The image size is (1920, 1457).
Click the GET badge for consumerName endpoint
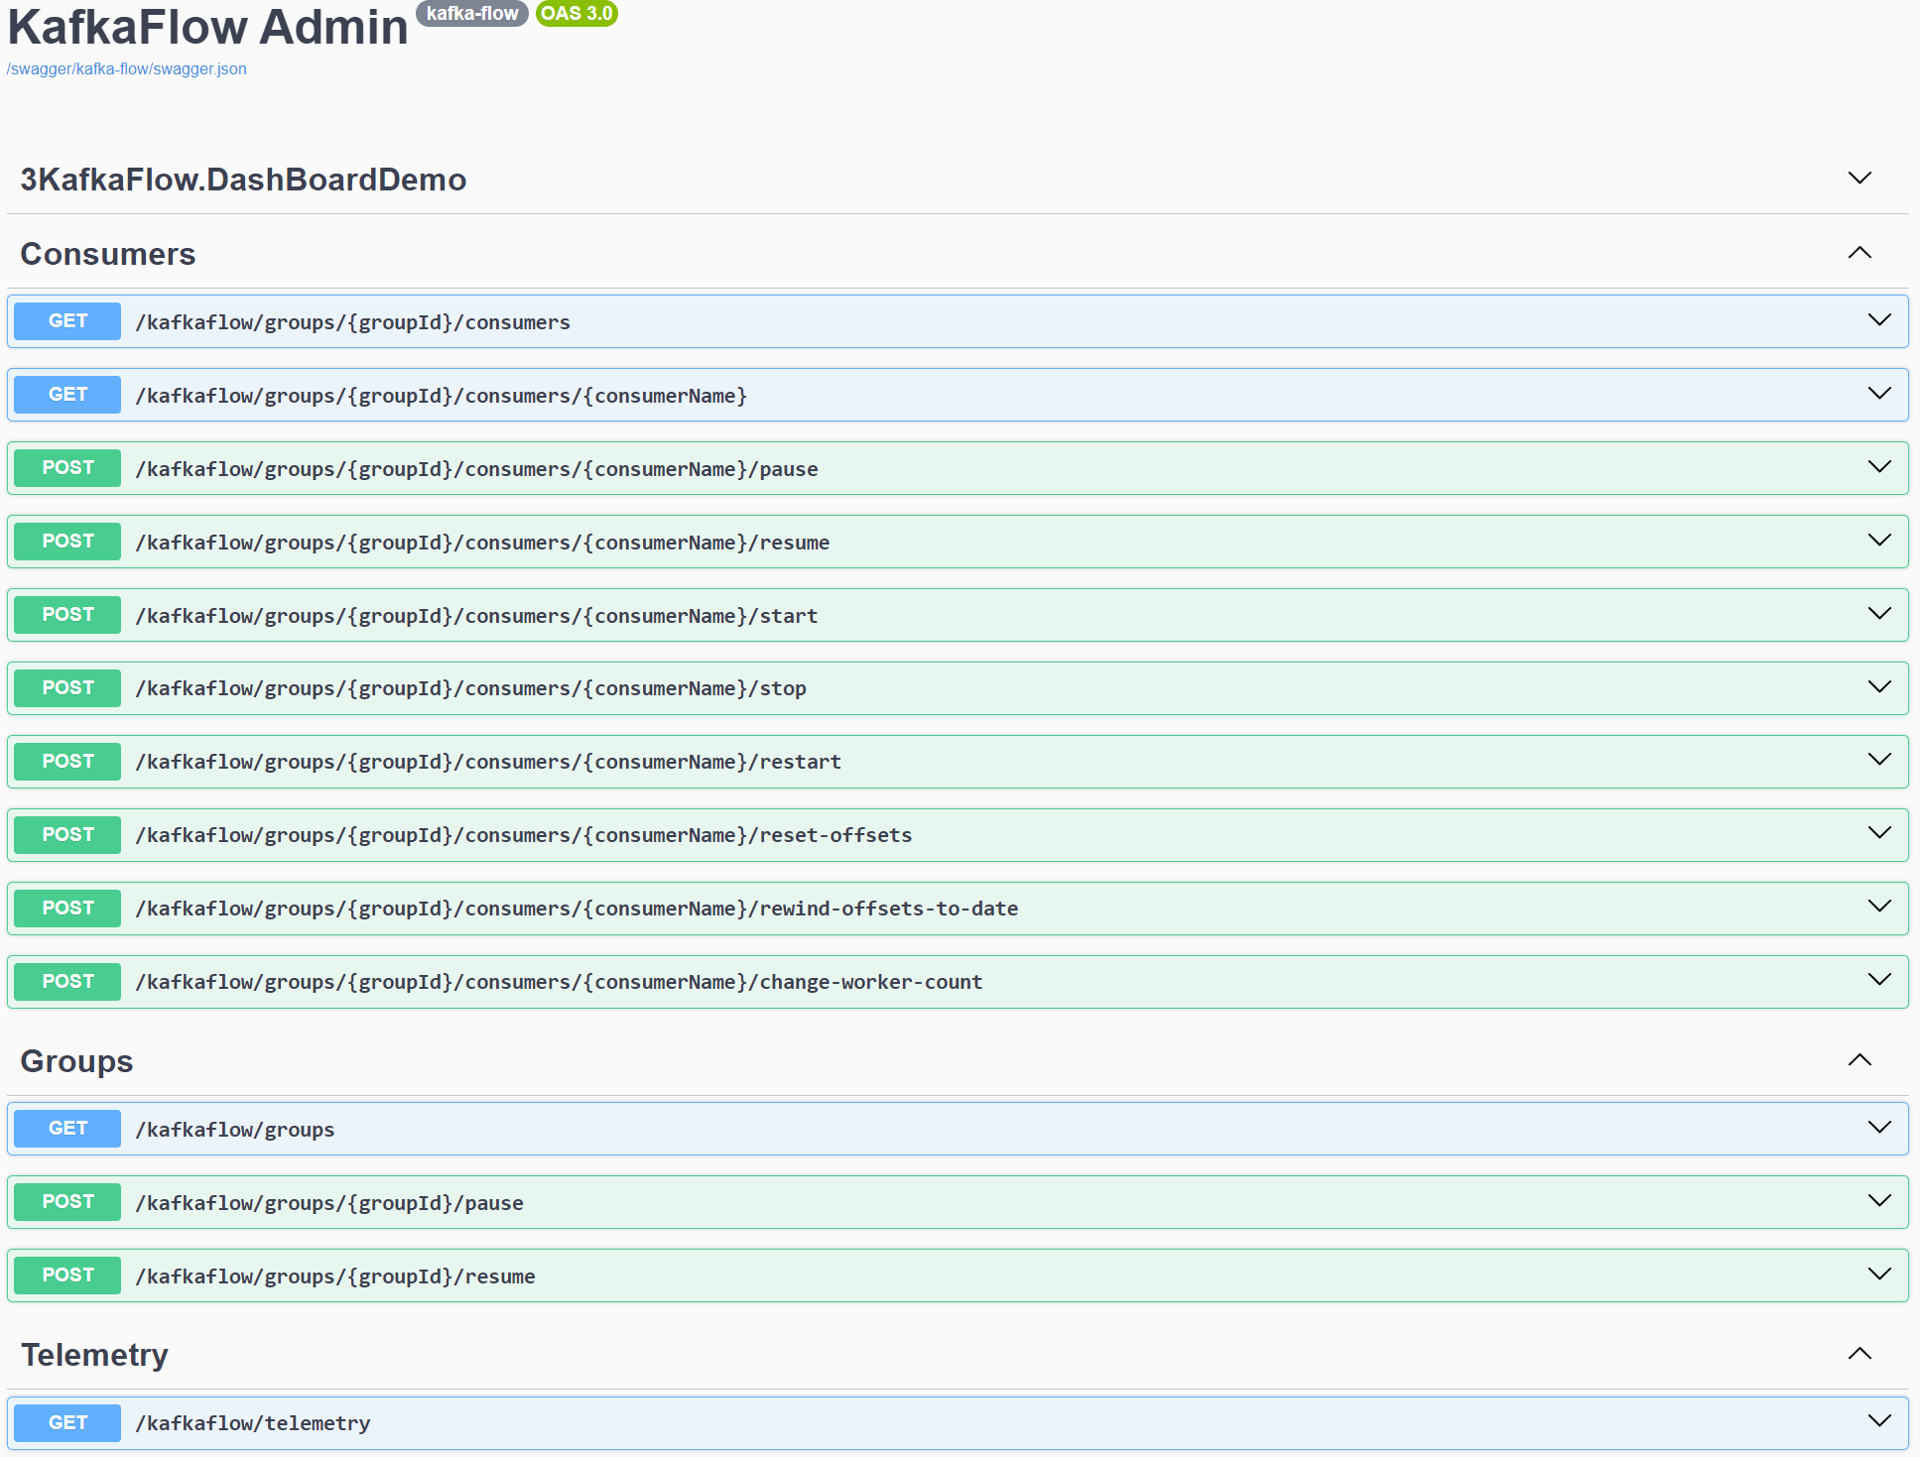(x=67, y=395)
